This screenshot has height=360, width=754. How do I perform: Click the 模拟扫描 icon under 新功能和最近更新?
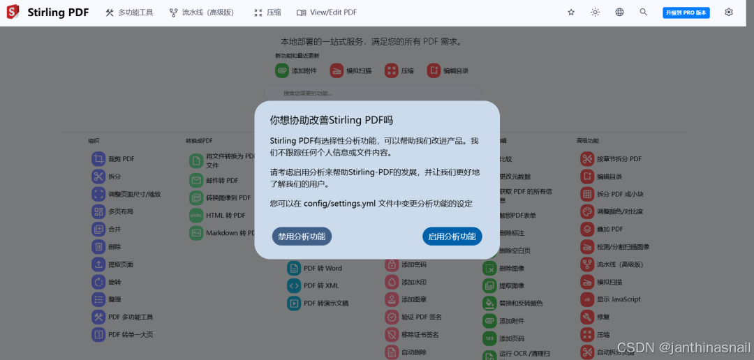[337, 70]
